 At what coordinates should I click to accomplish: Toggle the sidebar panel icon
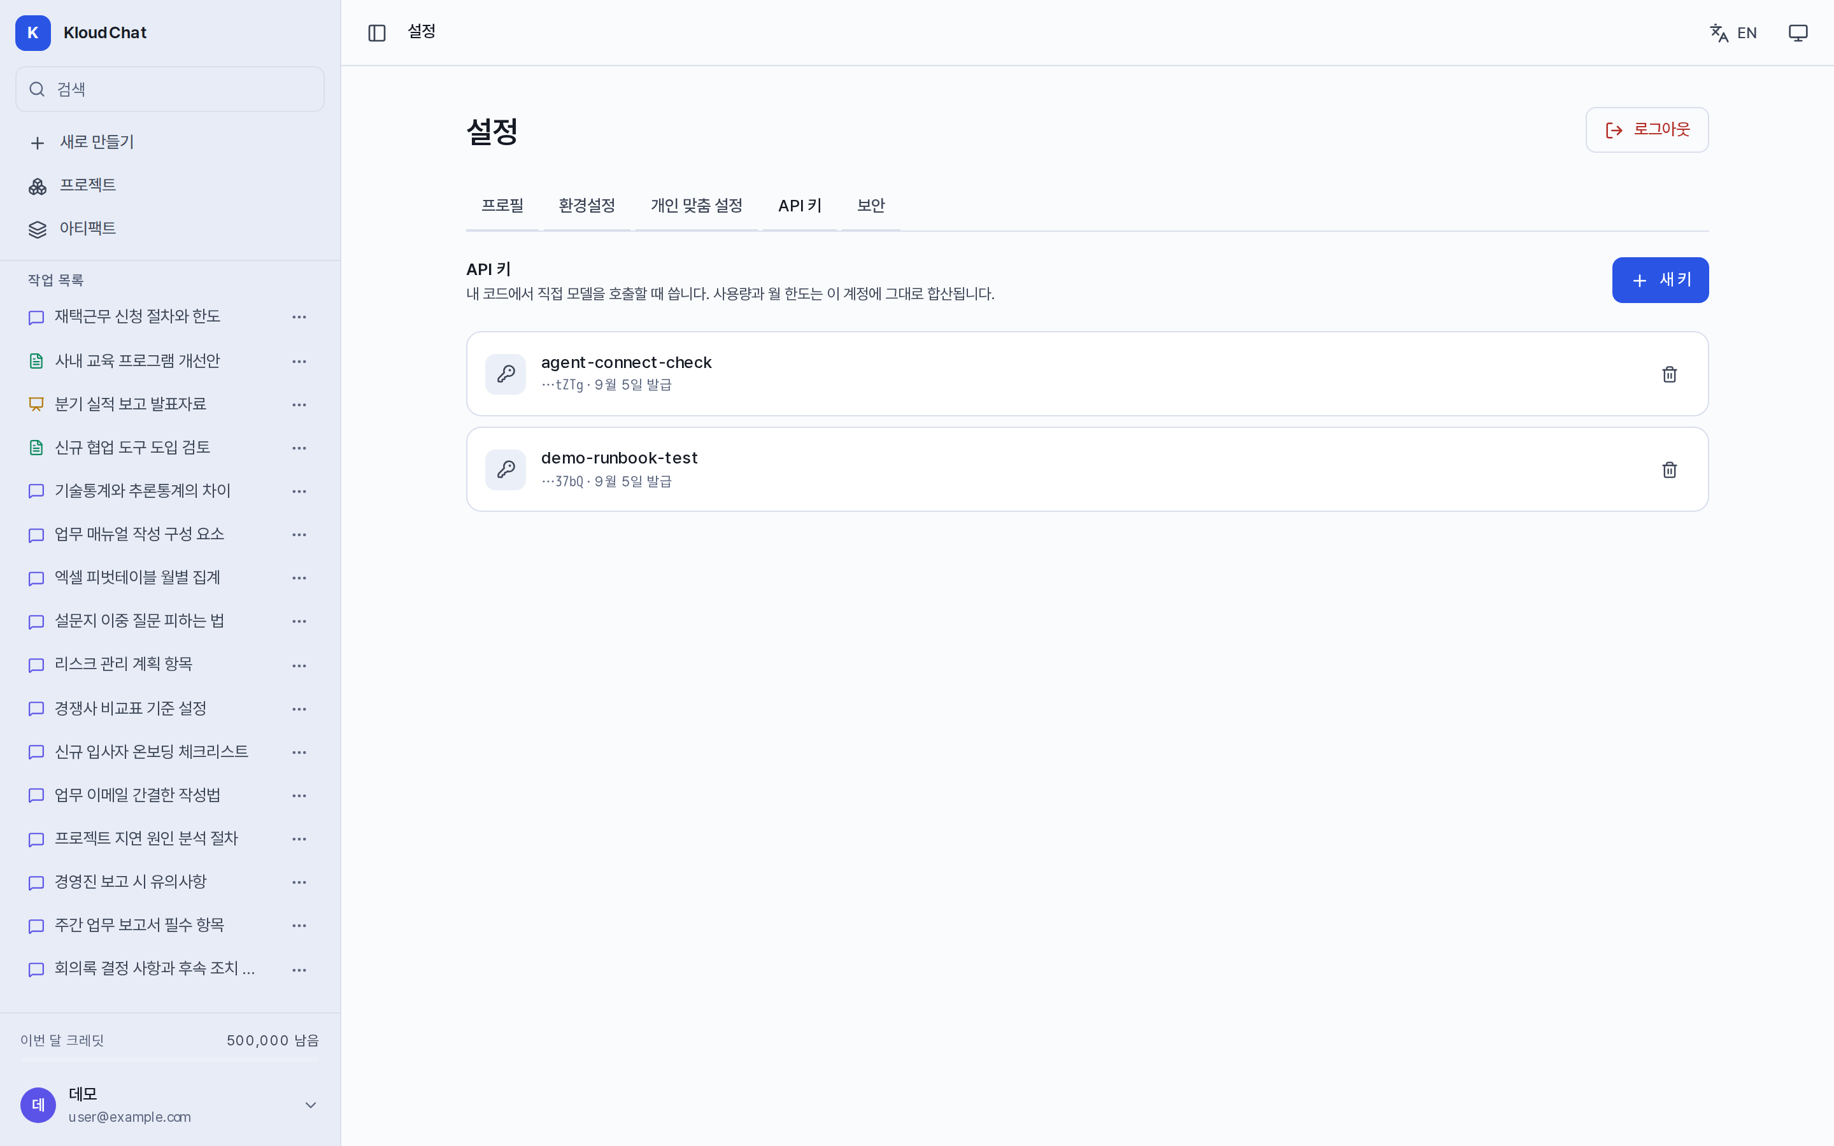pyautogui.click(x=376, y=32)
